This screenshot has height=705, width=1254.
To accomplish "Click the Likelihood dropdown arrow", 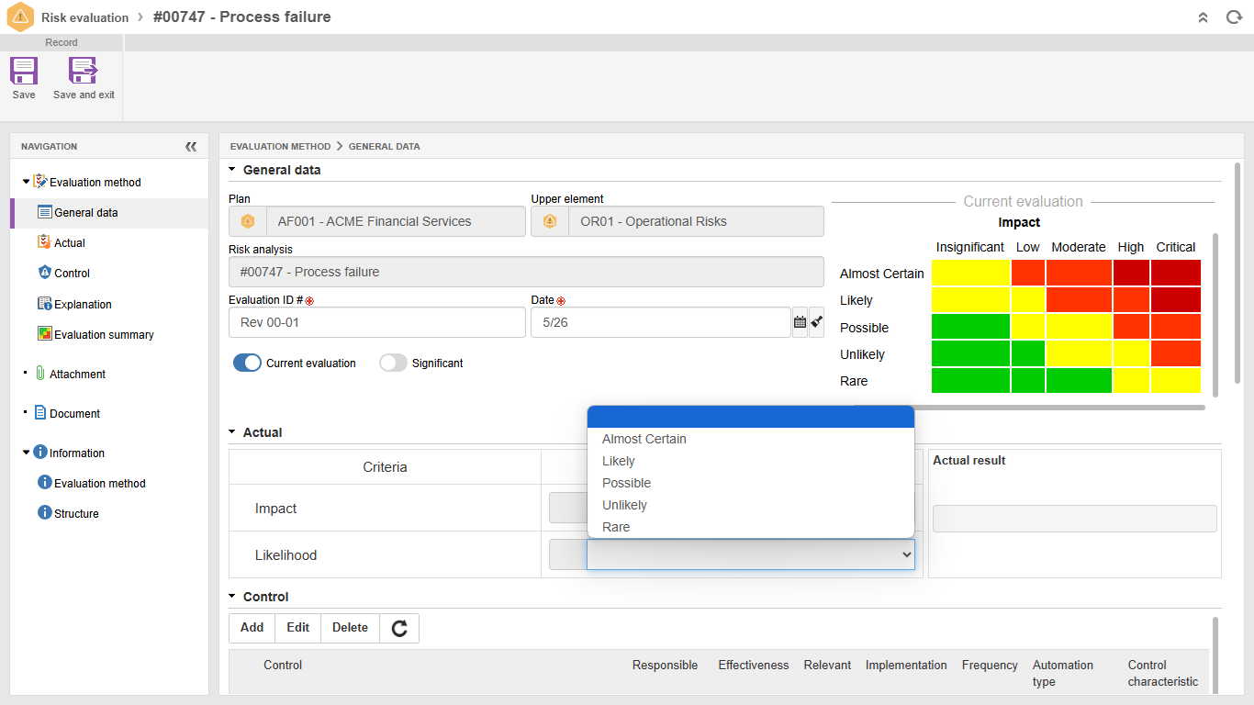I will coord(906,554).
